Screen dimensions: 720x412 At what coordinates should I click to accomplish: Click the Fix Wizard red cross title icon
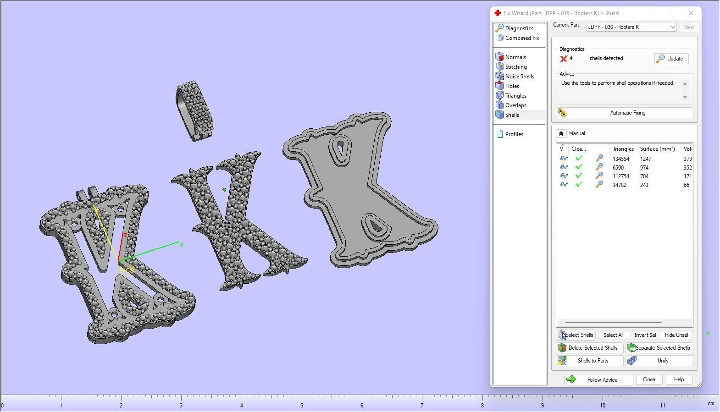pos(497,13)
